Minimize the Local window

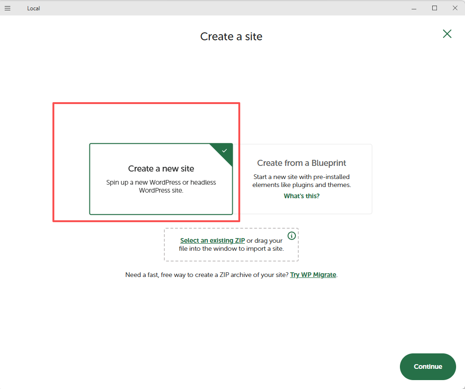414,8
